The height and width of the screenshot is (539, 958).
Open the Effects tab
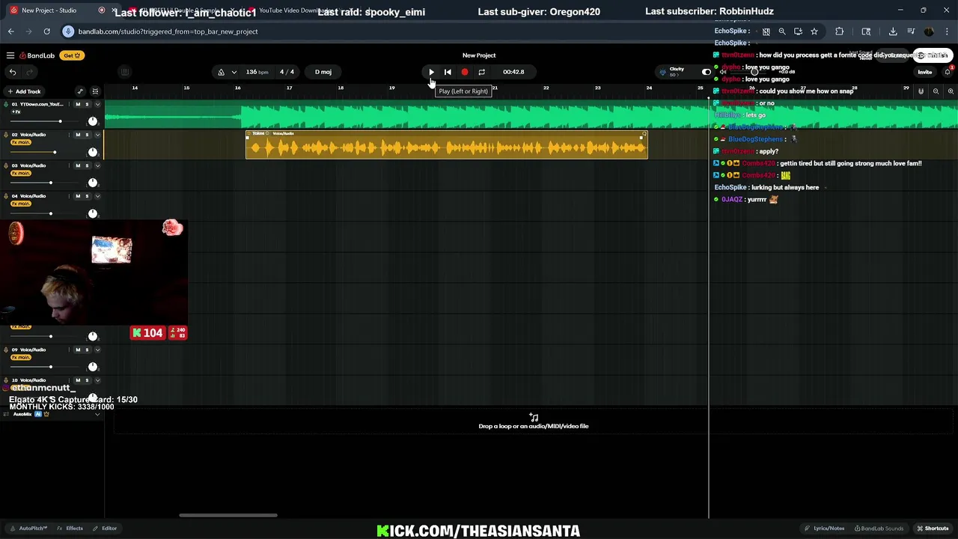(x=70, y=529)
